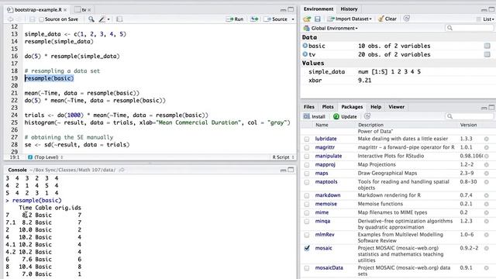View the basic dataset with its grid icon
This screenshot has width=496, height=279.
[487, 46]
